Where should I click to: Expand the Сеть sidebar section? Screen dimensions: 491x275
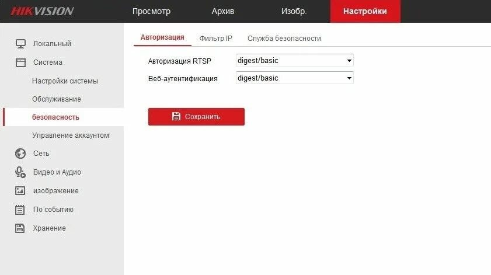click(x=41, y=154)
